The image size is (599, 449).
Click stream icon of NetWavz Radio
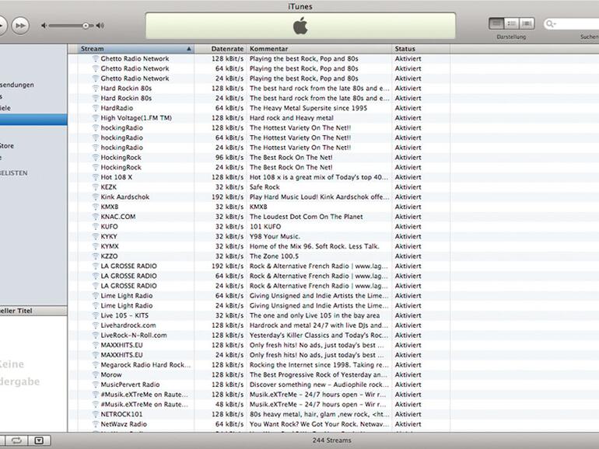tap(96, 424)
